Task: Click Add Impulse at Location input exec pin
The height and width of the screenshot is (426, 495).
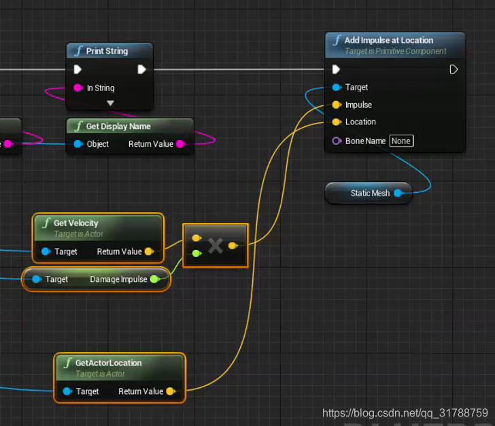Action: (336, 69)
